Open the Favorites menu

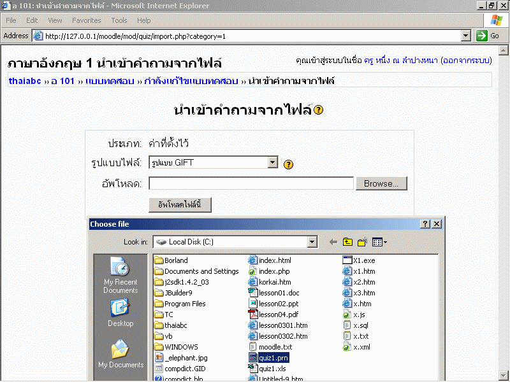[x=86, y=20]
